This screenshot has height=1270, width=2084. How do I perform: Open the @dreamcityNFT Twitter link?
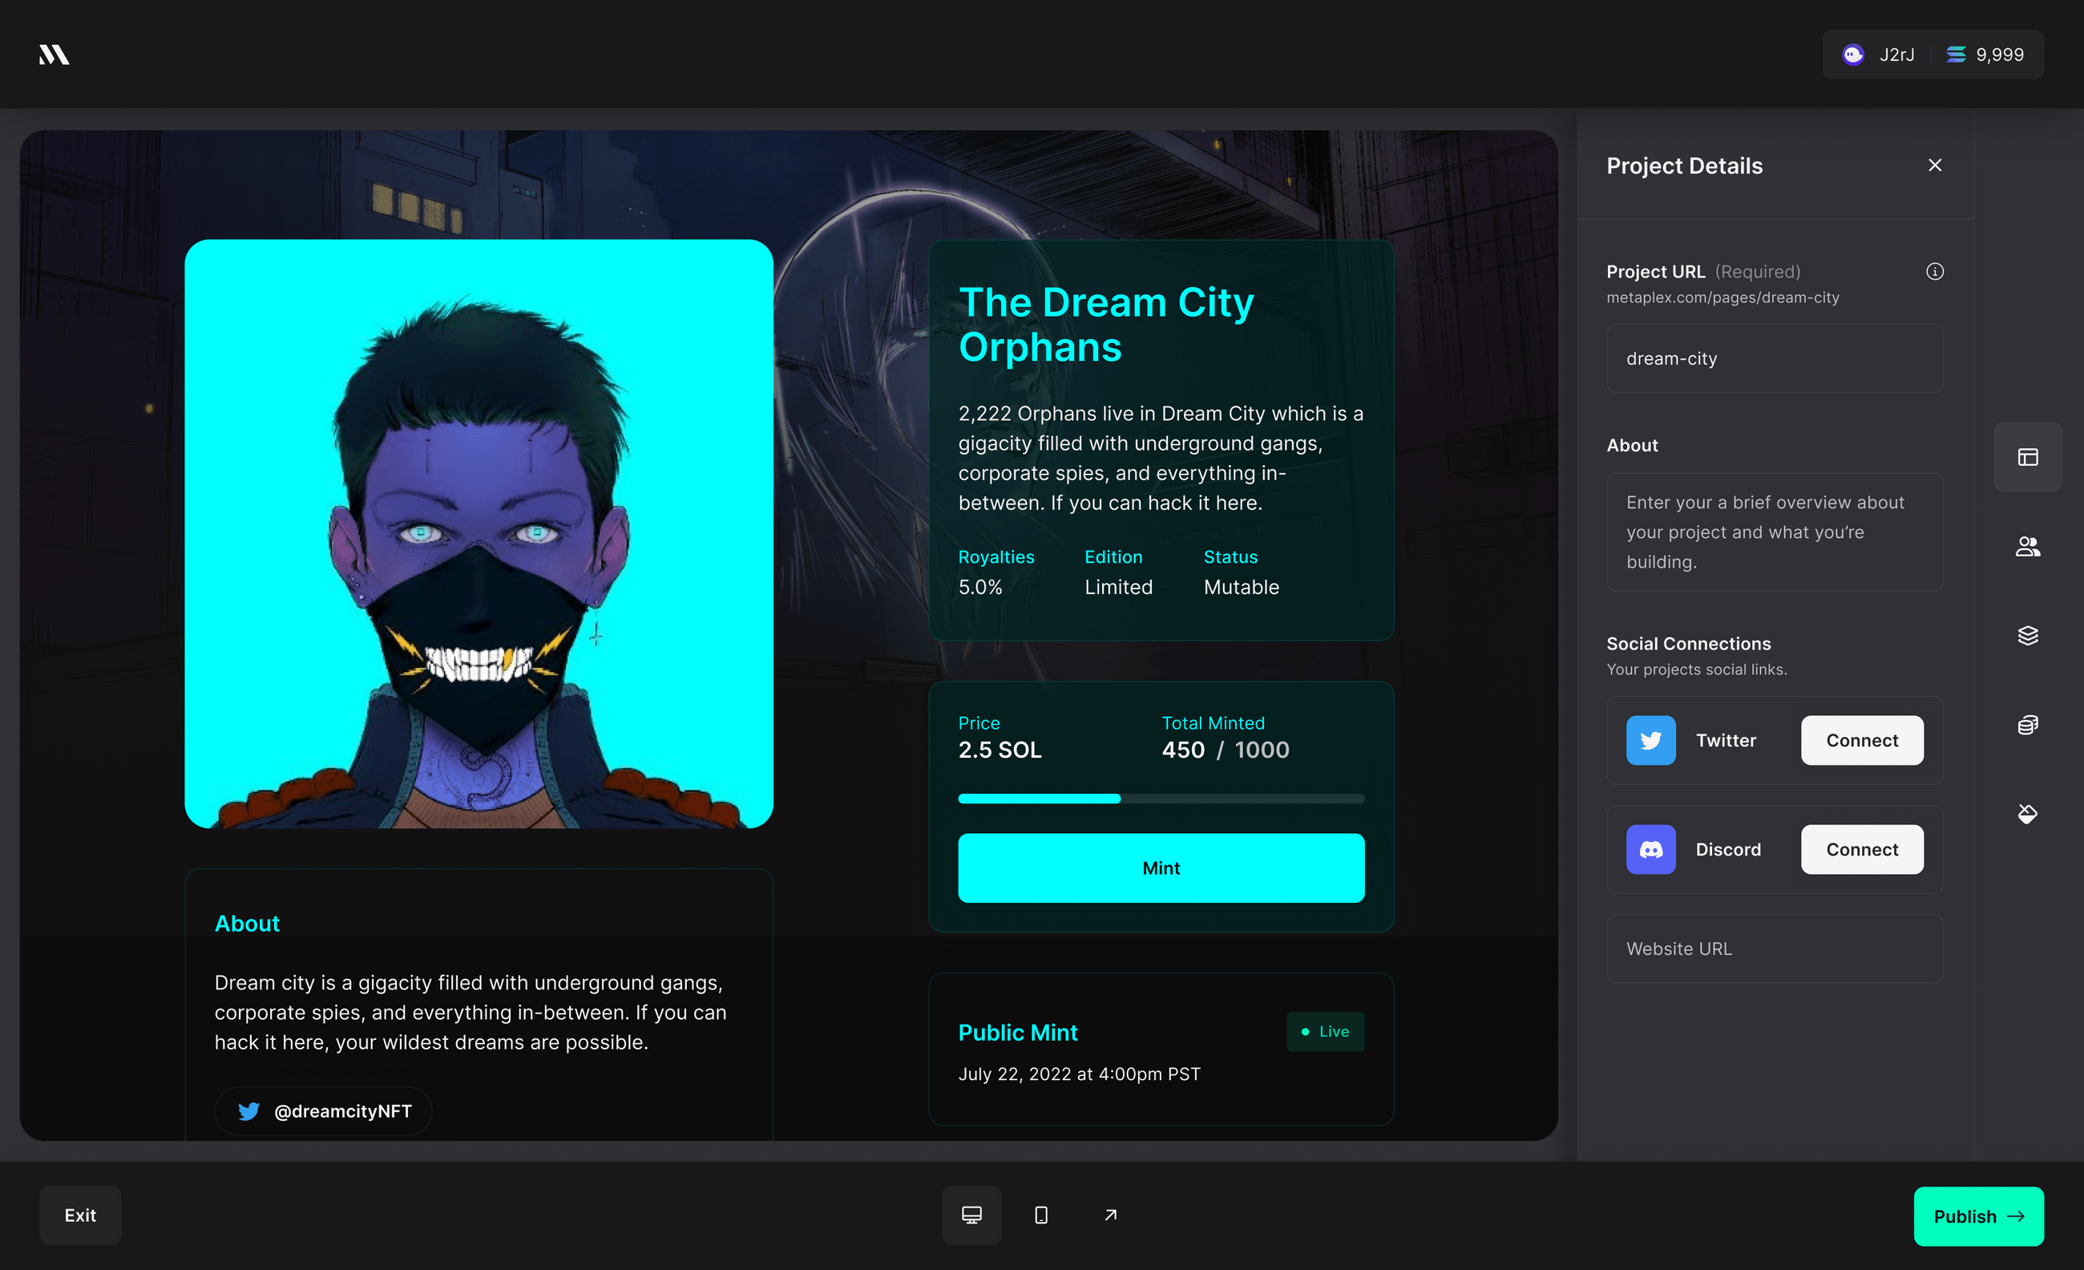(324, 1111)
